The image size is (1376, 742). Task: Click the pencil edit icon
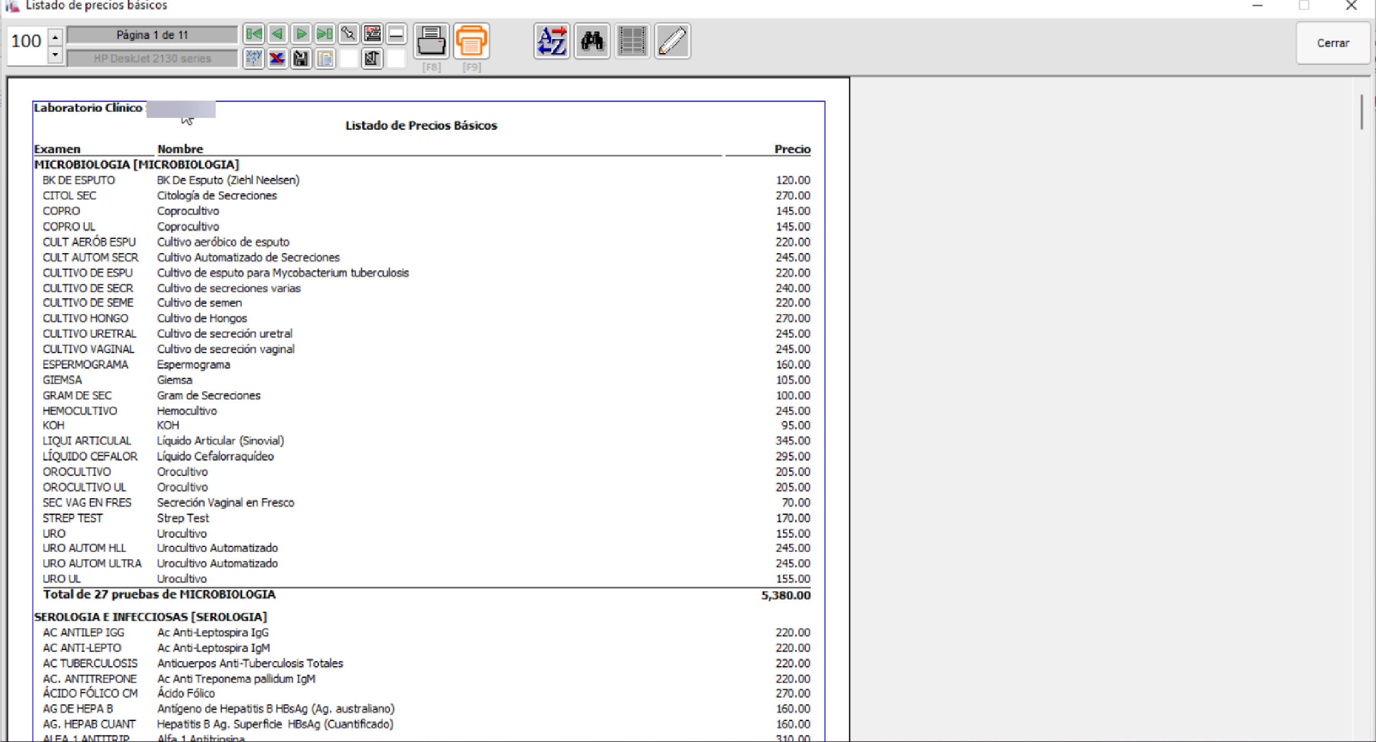pos(672,41)
